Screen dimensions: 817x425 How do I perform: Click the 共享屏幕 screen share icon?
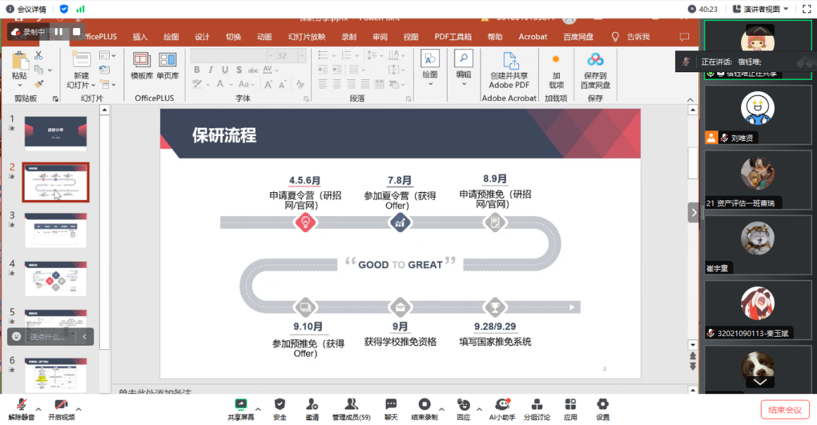click(x=240, y=405)
